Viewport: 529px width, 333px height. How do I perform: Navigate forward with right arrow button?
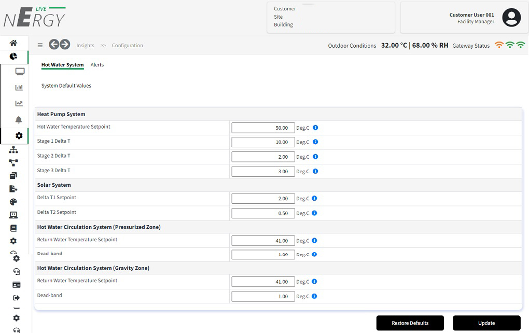click(x=65, y=44)
